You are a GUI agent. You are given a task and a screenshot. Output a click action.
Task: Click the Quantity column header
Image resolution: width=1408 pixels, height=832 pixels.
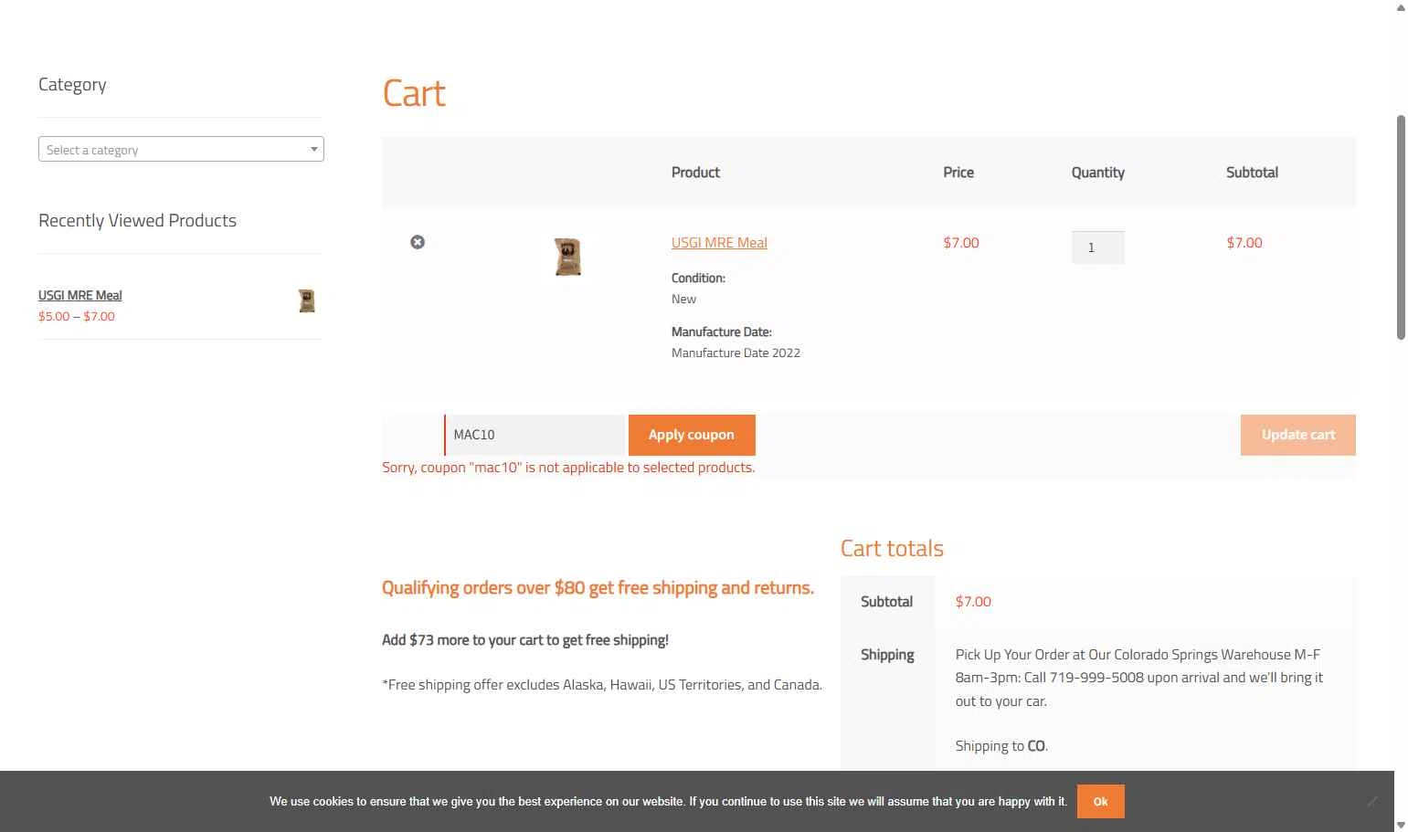(1097, 172)
